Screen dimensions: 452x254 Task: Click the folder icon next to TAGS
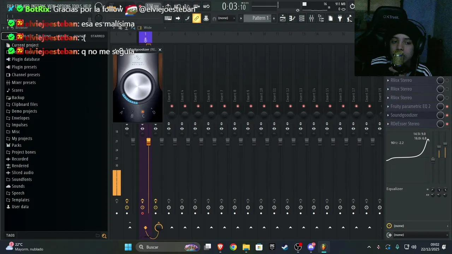[x=97, y=235]
